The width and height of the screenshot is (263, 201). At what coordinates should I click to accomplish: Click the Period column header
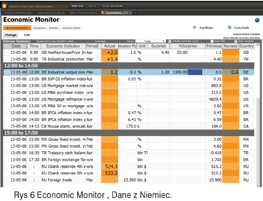(x=92, y=46)
